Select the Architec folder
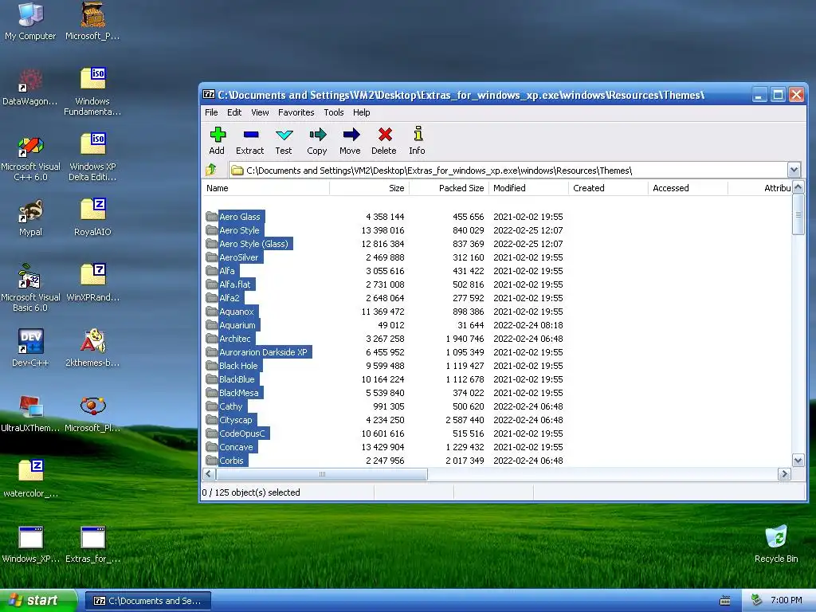The width and height of the screenshot is (816, 612). click(230, 338)
